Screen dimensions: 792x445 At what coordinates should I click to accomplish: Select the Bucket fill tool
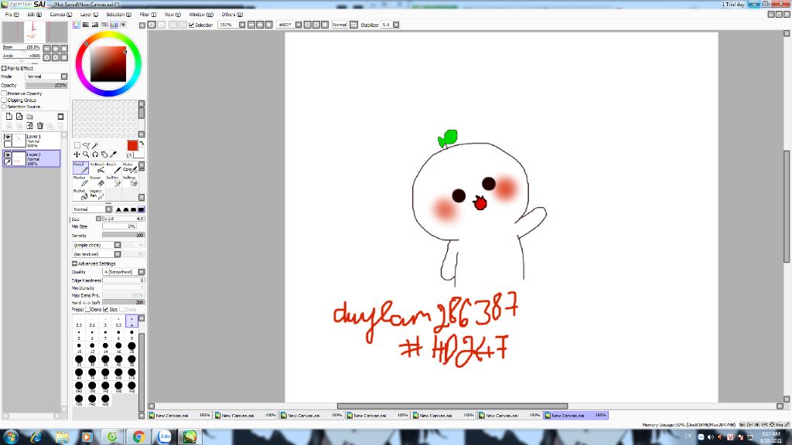pyautogui.click(x=80, y=194)
